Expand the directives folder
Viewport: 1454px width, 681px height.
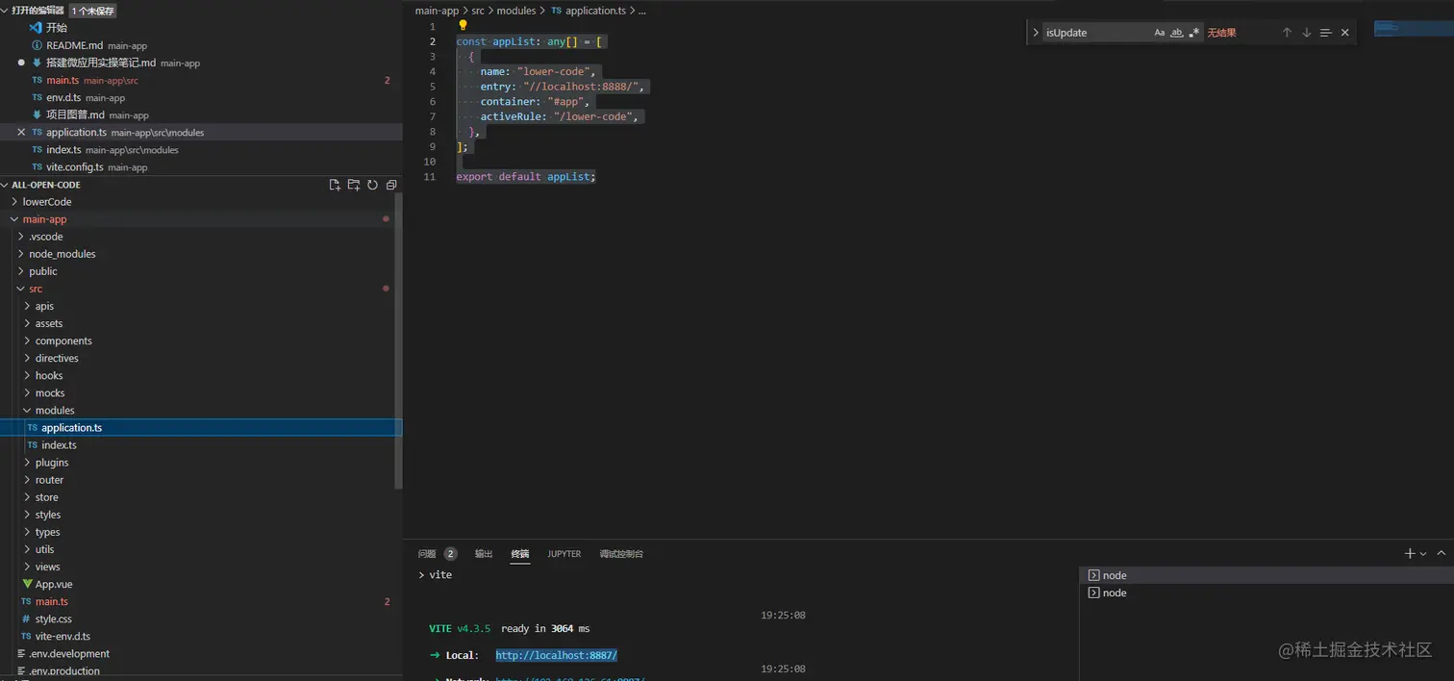click(x=201, y=358)
